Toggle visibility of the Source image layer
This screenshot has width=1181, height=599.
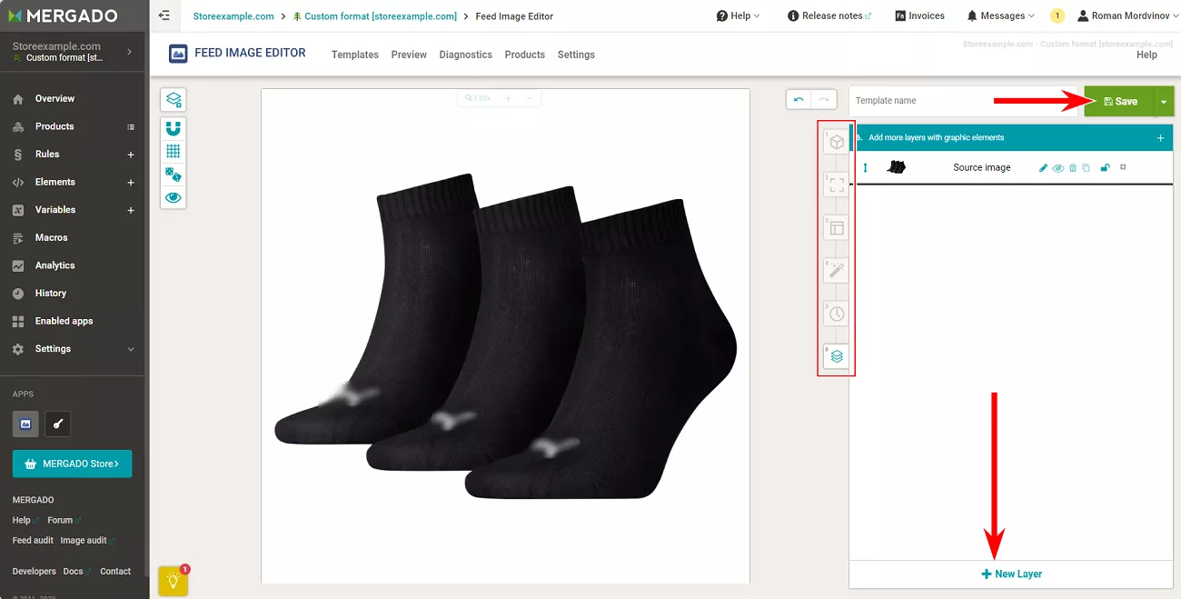pos(1058,168)
